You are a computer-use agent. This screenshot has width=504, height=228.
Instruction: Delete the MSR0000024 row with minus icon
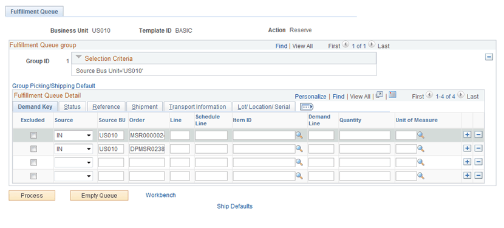pyautogui.click(x=478, y=135)
